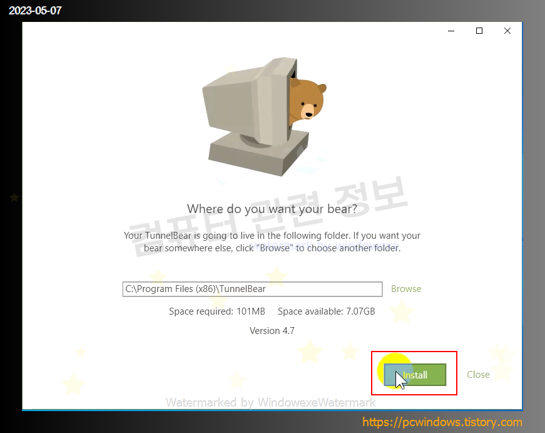Close the installer with the X icon
The image size is (545, 433).
[507, 31]
